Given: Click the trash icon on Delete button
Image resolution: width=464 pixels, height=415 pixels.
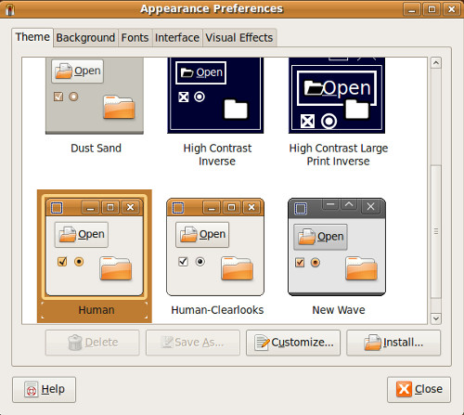Looking at the screenshot, I should point(75,343).
